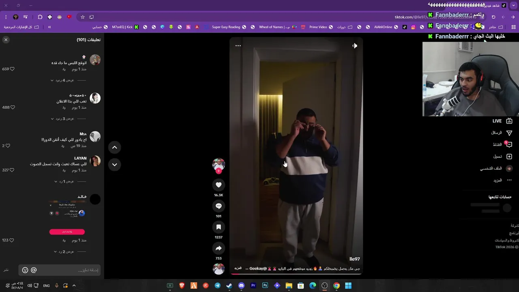The height and width of the screenshot is (292, 519).
Task: Open Brave browser from the taskbar
Action: 182,286
